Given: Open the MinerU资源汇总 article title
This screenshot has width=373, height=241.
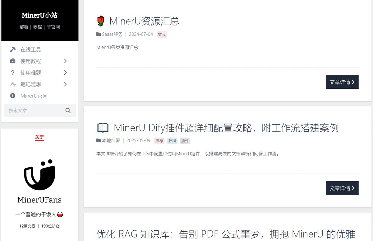Looking at the screenshot, I should pyautogui.click(x=145, y=21).
